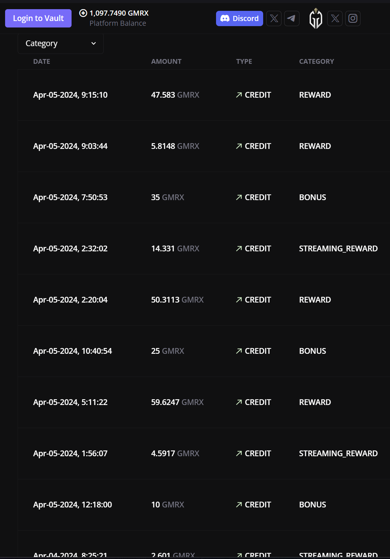Click credit arrow icon on 47.583 GMRX row
Image resolution: width=390 pixels, height=559 pixels.
click(239, 95)
